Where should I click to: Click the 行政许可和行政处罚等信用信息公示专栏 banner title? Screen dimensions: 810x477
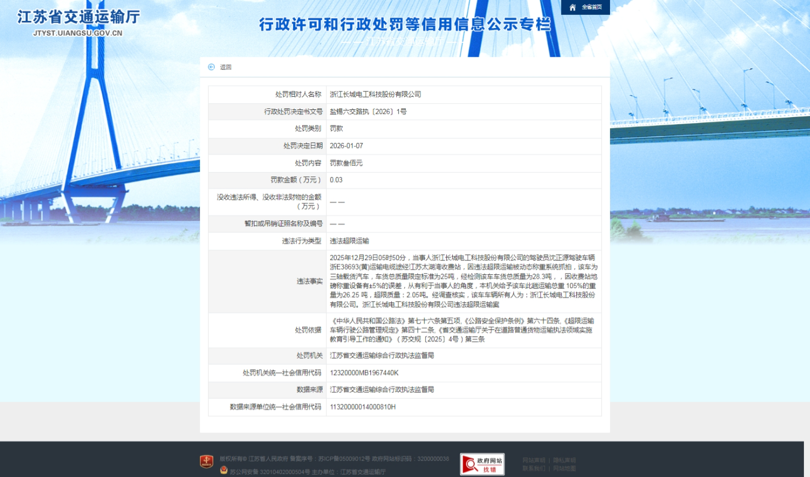click(404, 25)
